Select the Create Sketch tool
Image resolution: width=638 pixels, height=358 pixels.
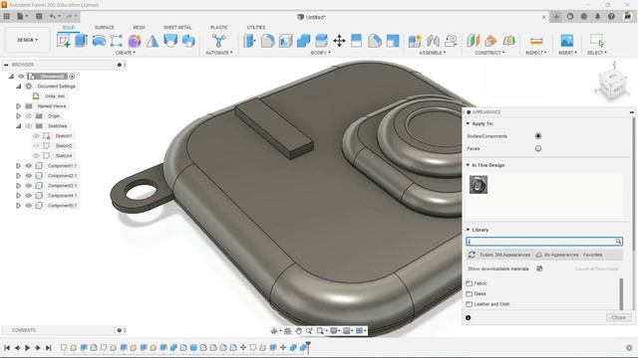point(64,41)
